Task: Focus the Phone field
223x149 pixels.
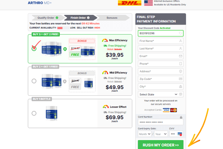Action: click(161, 64)
